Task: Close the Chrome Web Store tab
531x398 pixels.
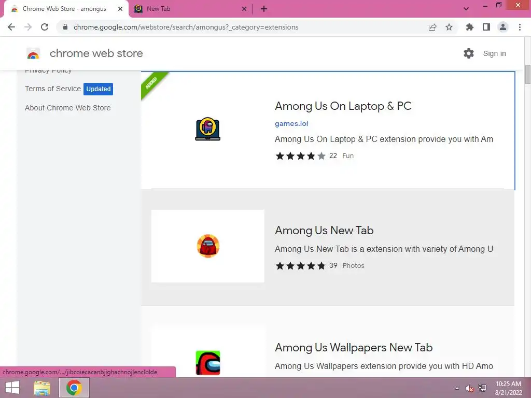Action: (x=120, y=9)
